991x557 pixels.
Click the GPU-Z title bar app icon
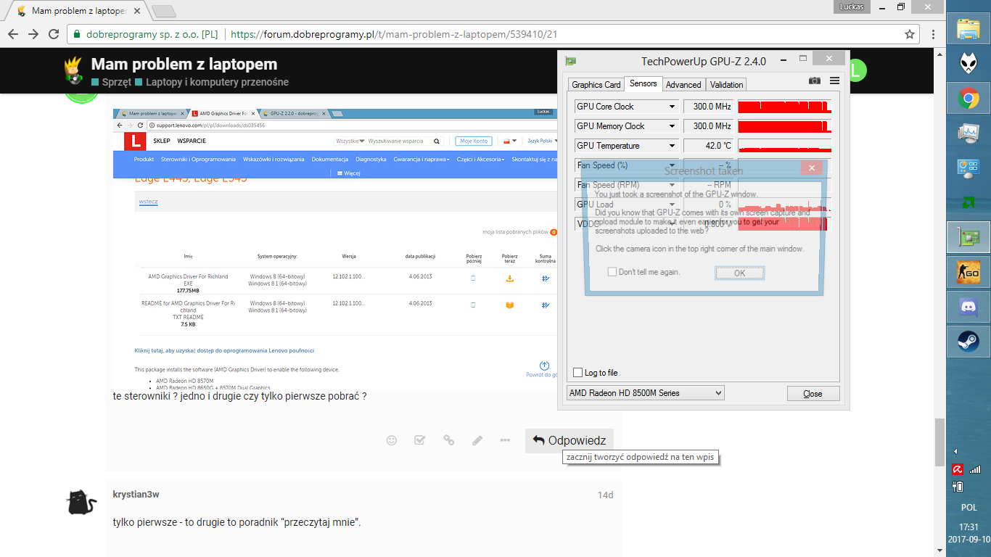coord(571,61)
